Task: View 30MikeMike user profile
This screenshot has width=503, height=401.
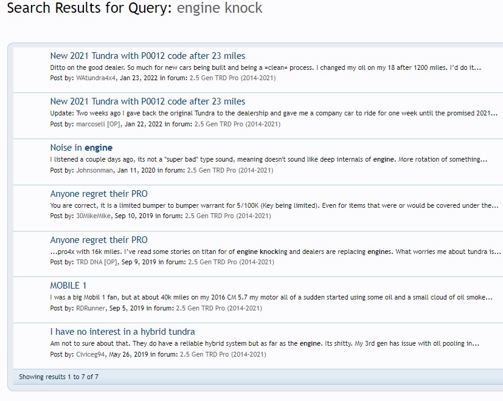Action: (93, 216)
